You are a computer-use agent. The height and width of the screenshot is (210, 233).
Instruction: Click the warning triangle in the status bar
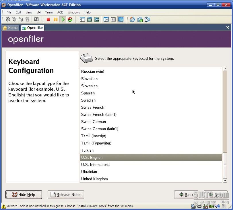tap(3, 206)
